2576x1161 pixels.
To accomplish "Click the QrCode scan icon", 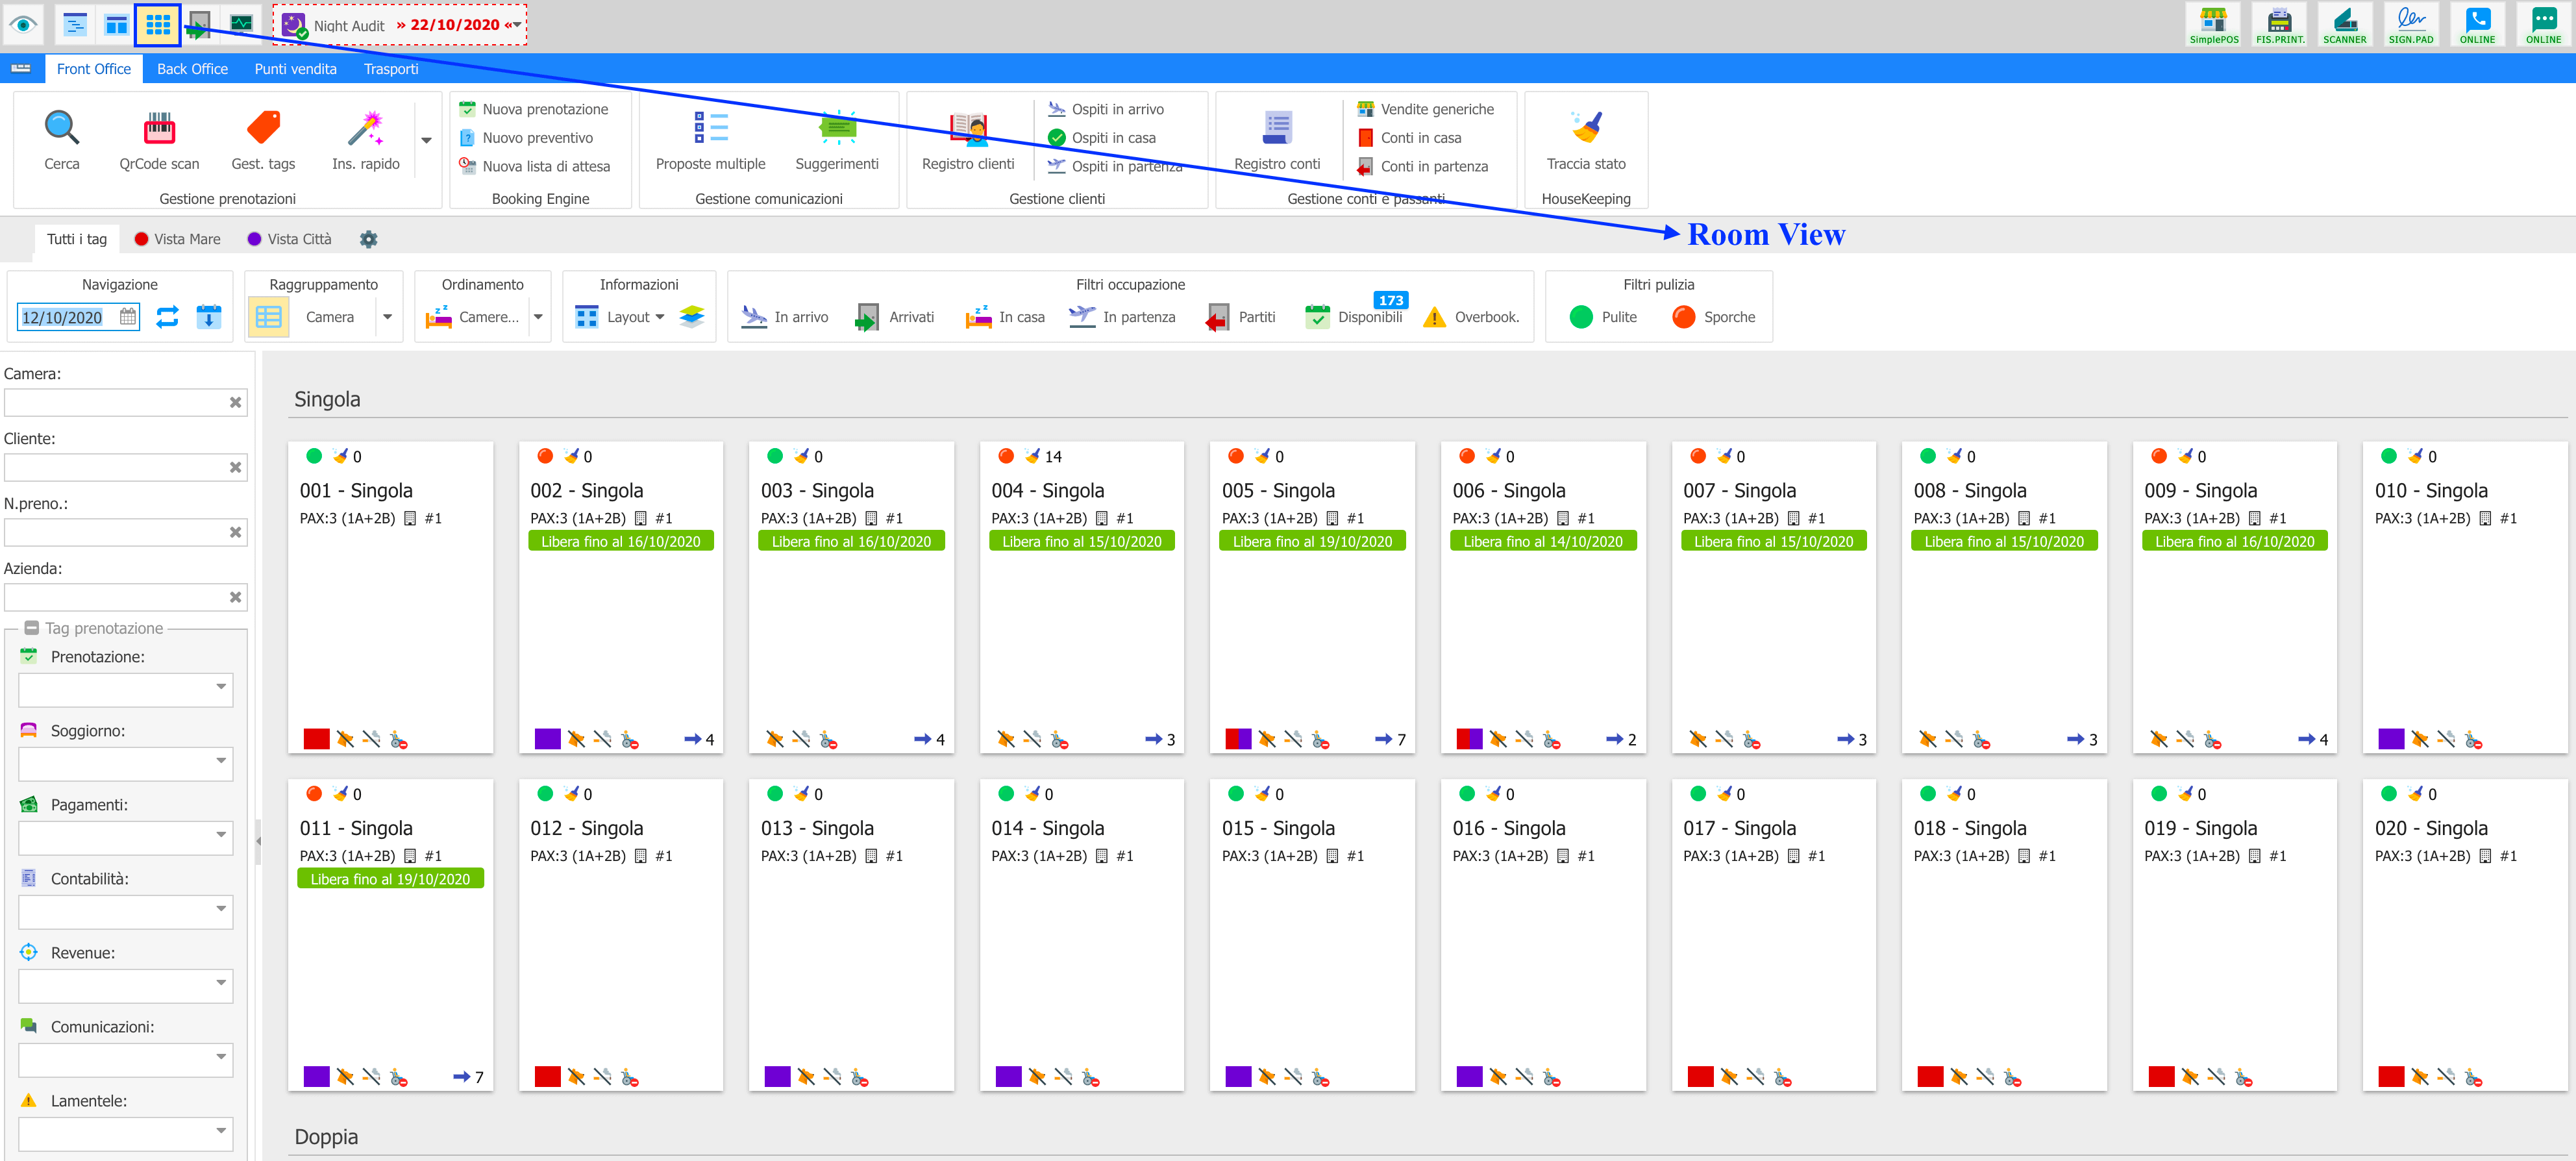I will pyautogui.click(x=159, y=129).
